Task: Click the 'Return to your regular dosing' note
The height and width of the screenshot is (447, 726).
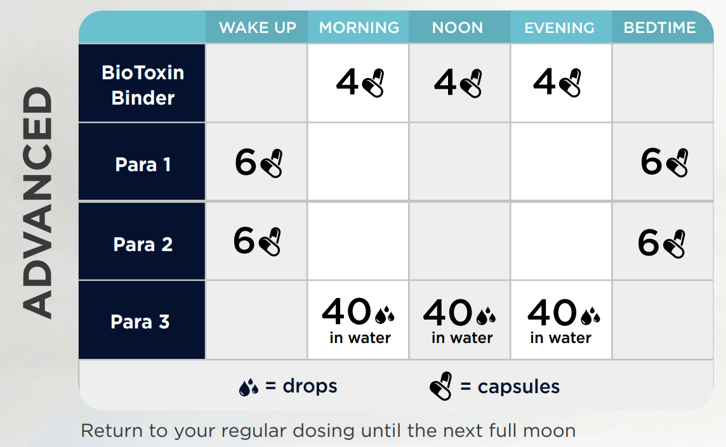Action: 328,431
